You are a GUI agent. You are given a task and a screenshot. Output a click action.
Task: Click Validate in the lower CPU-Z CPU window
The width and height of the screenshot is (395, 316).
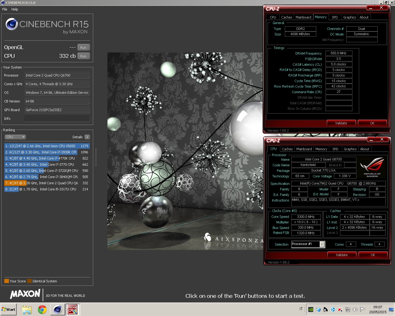click(x=342, y=255)
